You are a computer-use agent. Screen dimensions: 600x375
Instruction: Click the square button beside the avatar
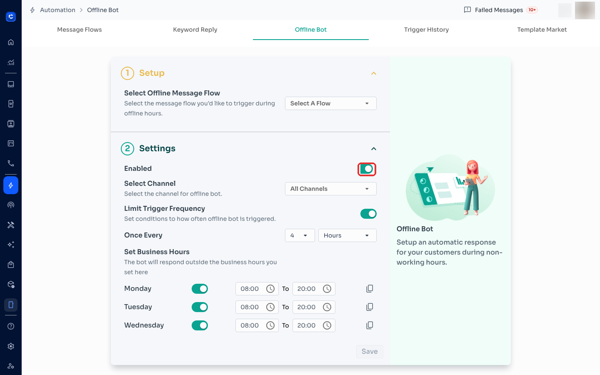pos(565,10)
